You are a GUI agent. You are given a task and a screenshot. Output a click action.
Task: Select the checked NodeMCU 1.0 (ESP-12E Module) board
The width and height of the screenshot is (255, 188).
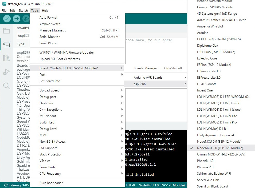coord(220,148)
